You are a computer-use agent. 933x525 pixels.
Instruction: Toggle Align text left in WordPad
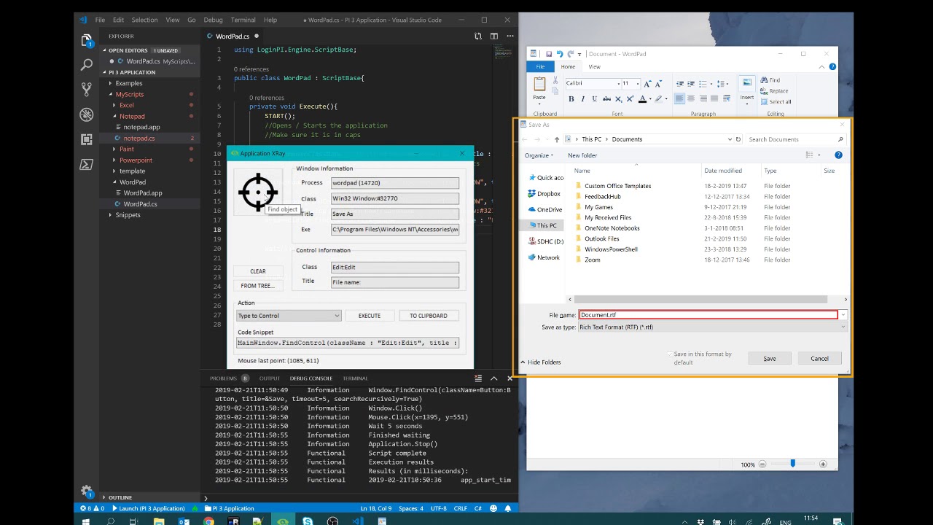point(679,98)
